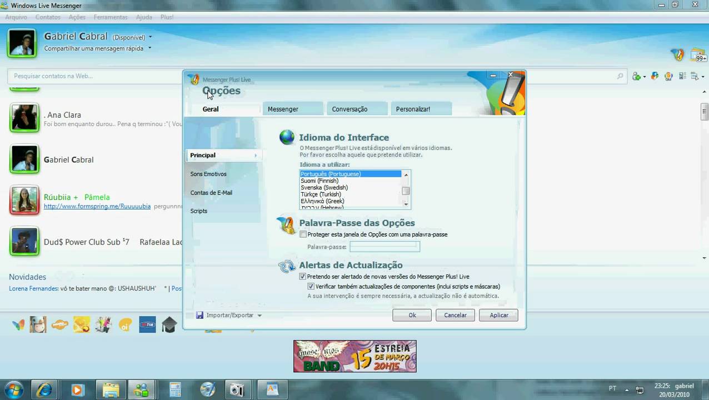Click the yellow square icon in the bottom strip

coord(82,324)
